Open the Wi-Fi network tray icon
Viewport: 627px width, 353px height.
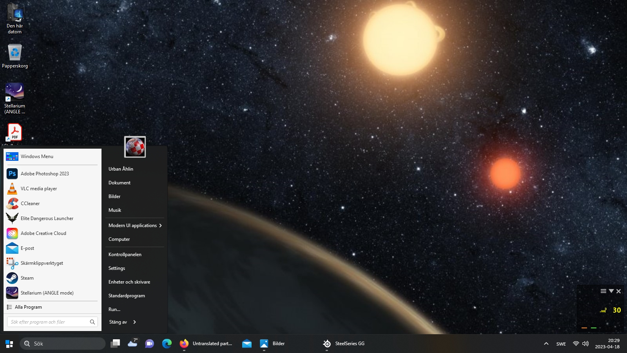click(576, 344)
